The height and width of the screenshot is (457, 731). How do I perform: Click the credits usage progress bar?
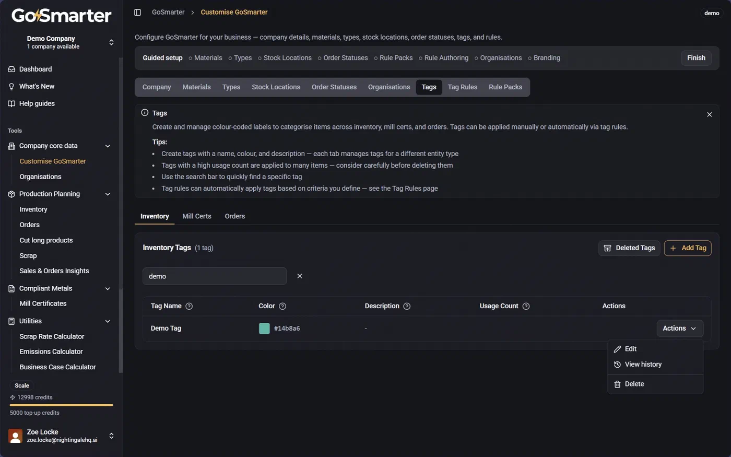coord(61,405)
